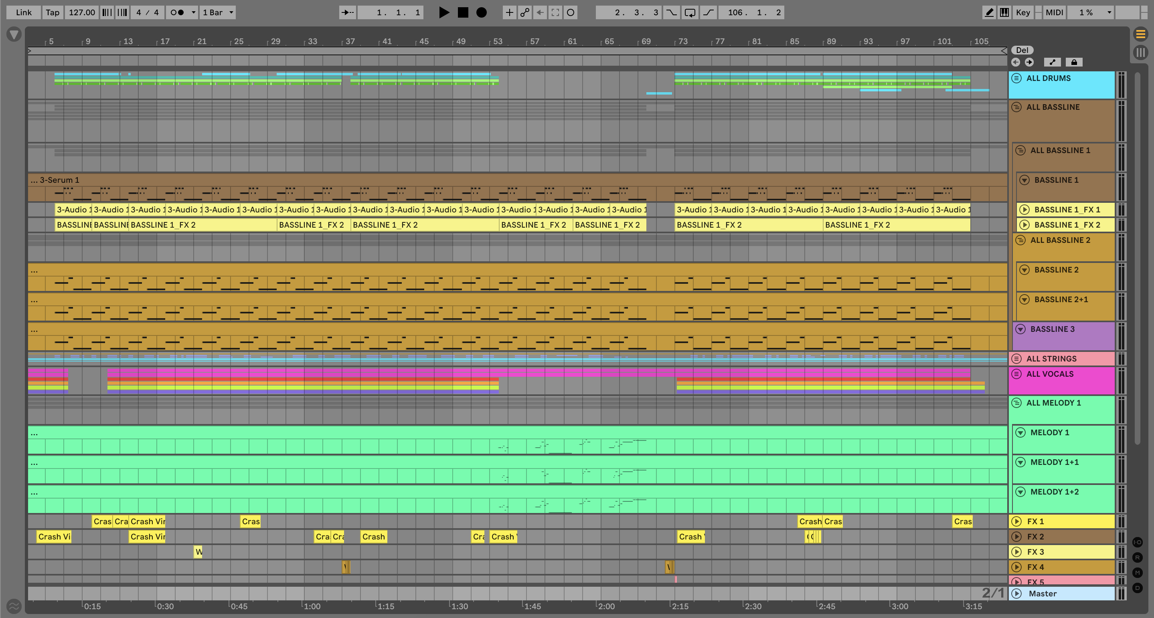
Task: Unfold the BASSLINE 3 track
Action: [1020, 329]
